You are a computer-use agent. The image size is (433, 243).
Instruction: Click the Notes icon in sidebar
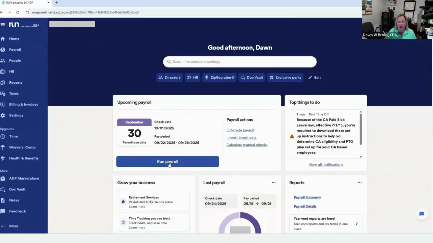(3, 200)
